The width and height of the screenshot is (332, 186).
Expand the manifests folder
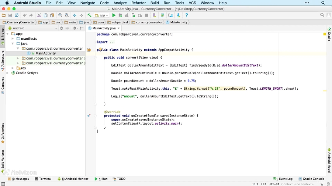point(13,39)
